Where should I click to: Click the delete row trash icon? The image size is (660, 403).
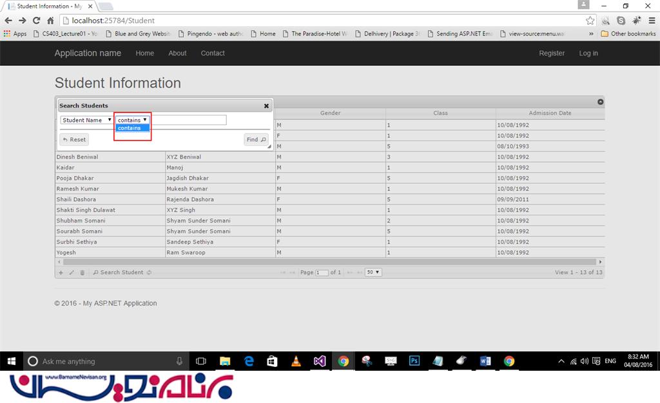coord(82,273)
